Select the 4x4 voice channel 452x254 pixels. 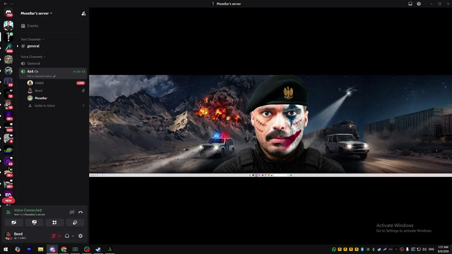coord(53,73)
